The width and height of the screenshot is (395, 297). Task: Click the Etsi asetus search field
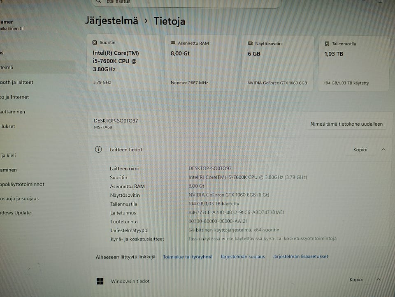[x=186, y=2]
